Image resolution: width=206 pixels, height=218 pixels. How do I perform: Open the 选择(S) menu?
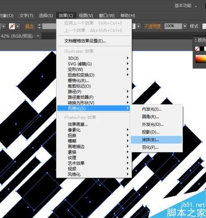(46, 15)
